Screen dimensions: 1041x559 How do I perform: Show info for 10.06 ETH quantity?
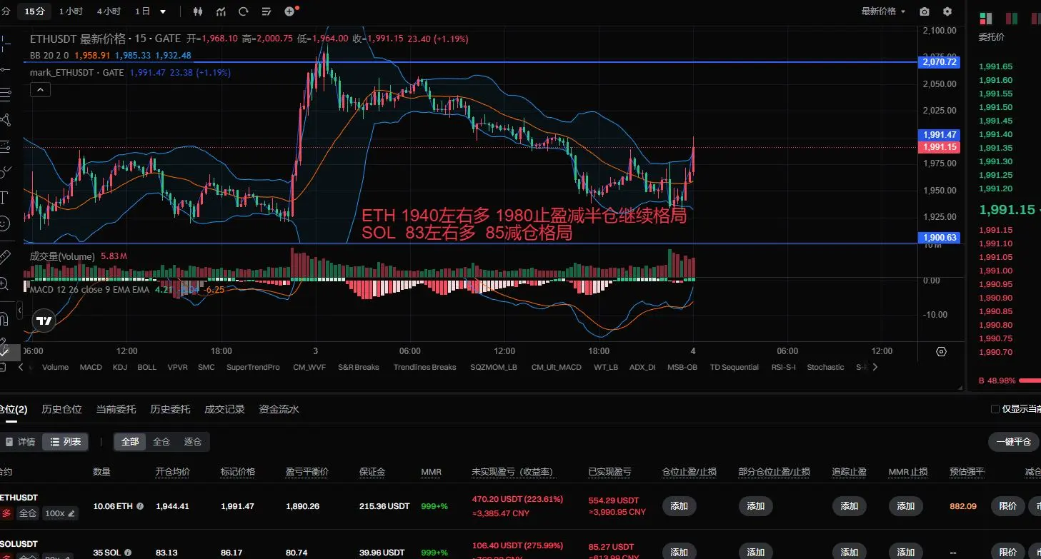[x=140, y=506]
